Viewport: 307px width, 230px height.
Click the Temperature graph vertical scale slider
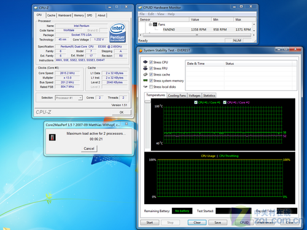147,102
